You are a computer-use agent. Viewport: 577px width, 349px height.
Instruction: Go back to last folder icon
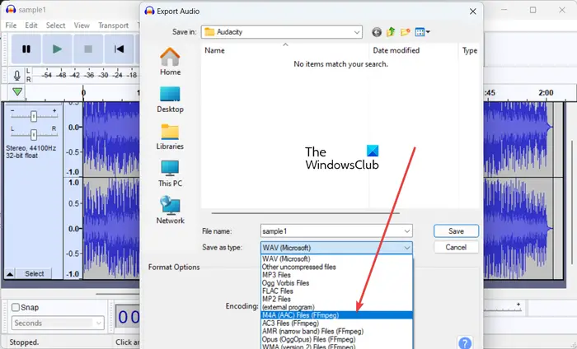[377, 32]
